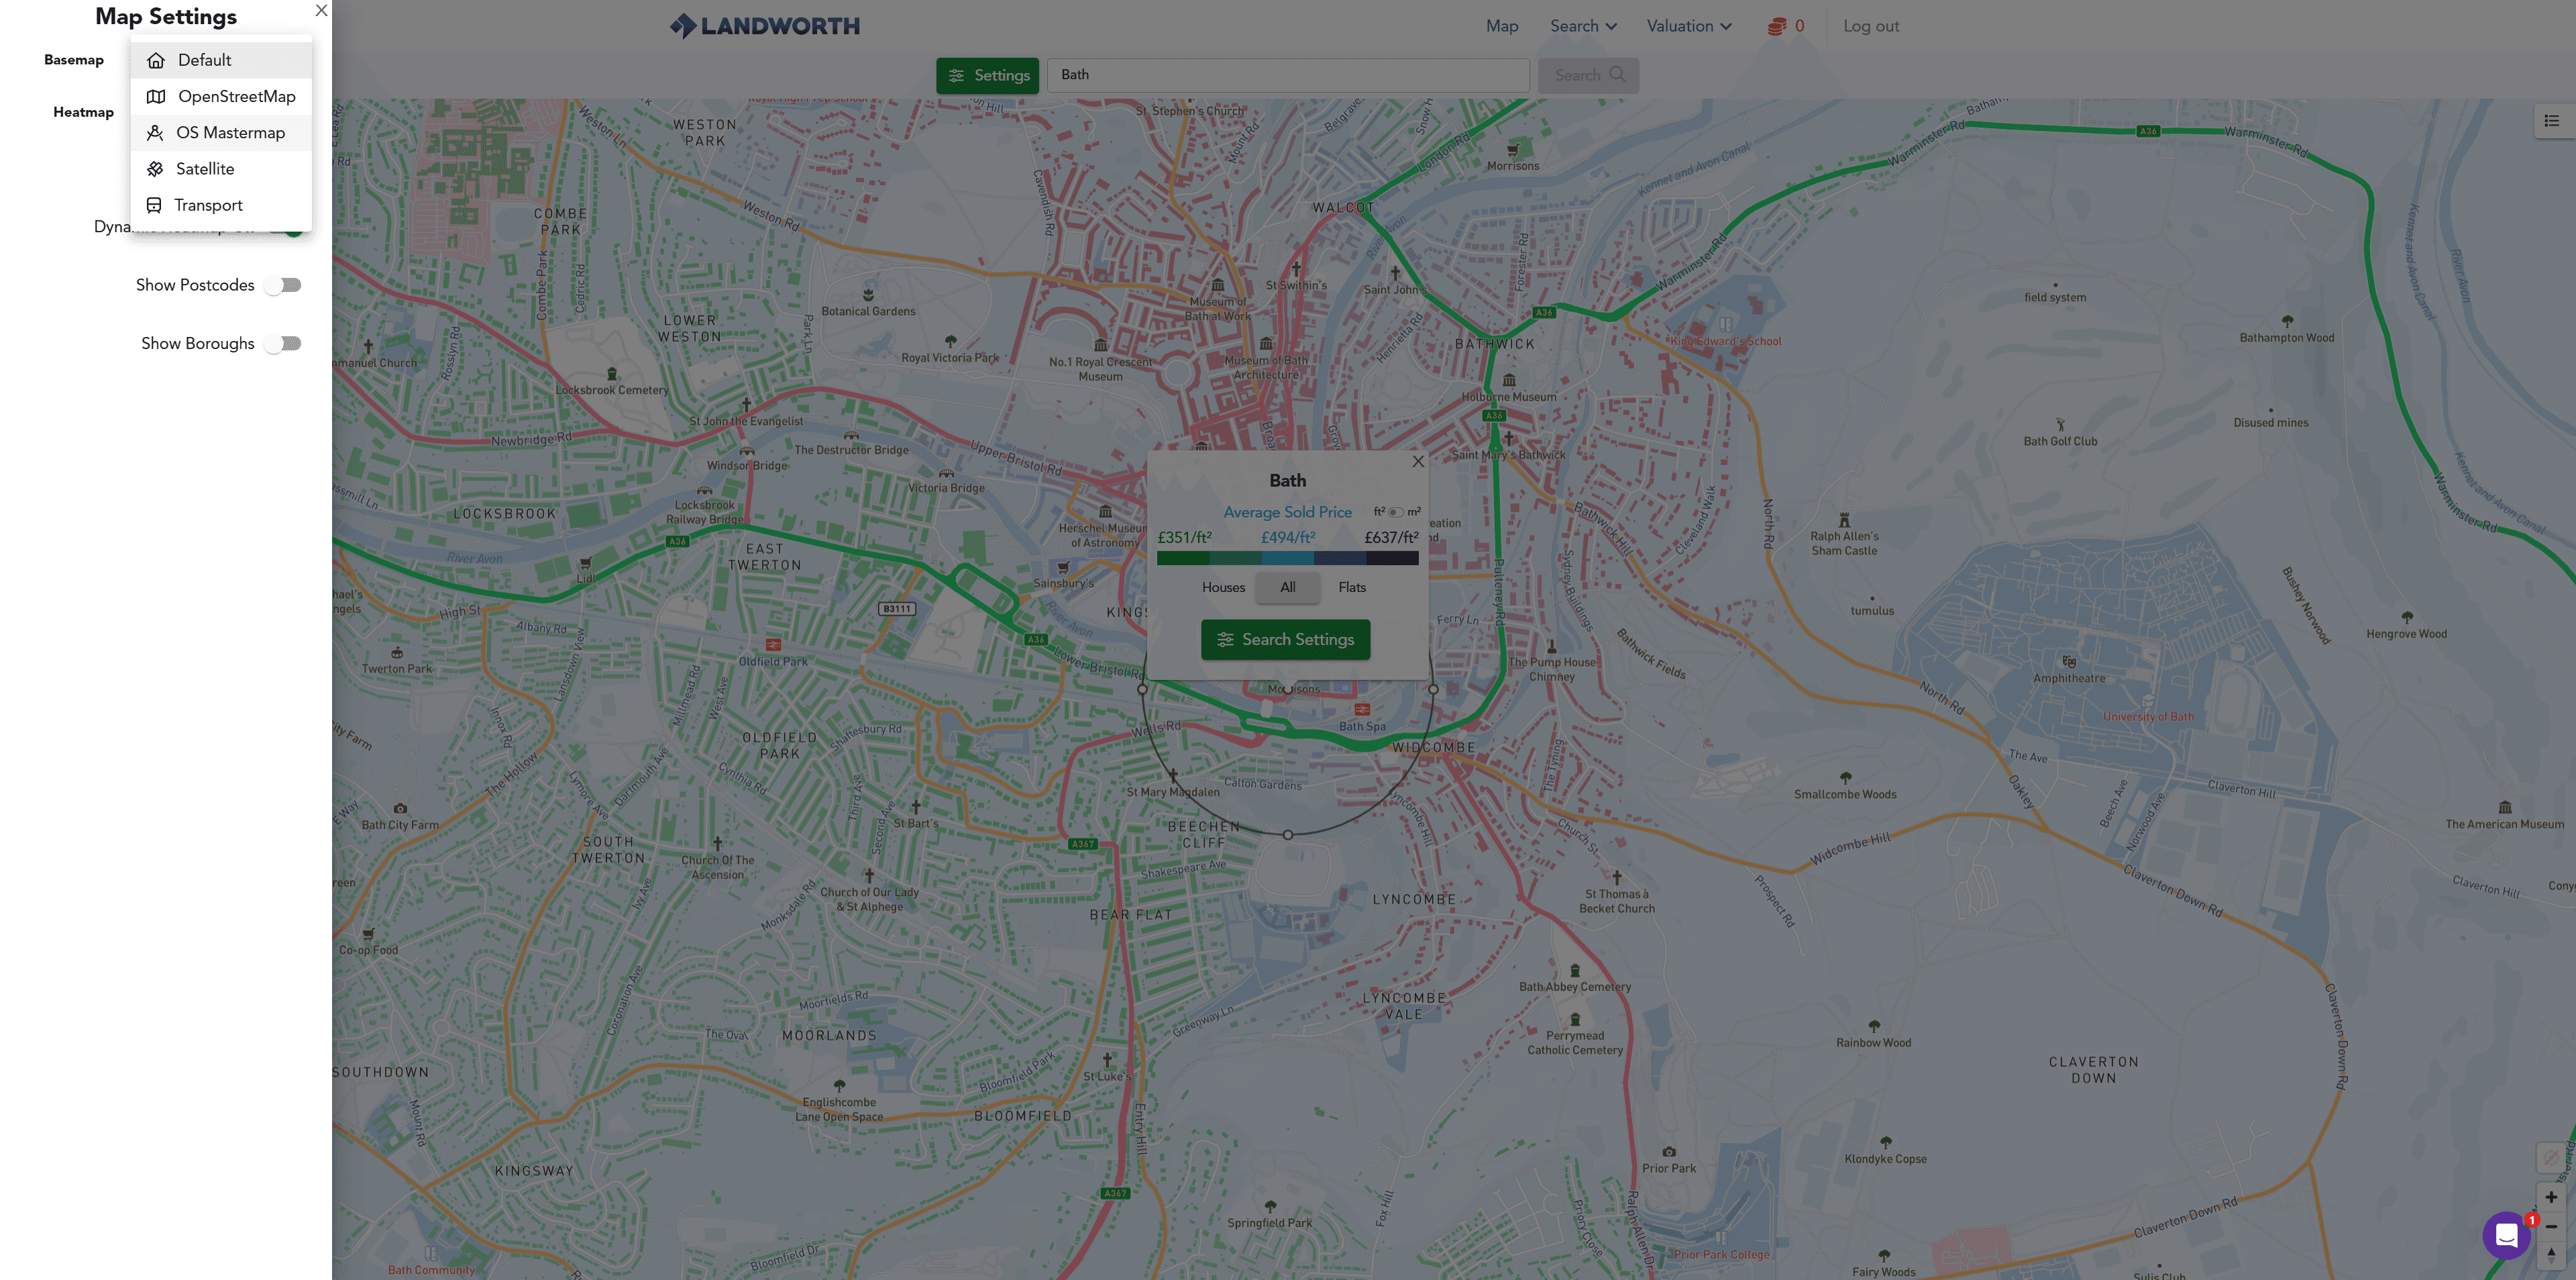Viewport: 2576px width, 1280px height.
Task: Click the dark green legend segment
Action: [x=1183, y=558]
